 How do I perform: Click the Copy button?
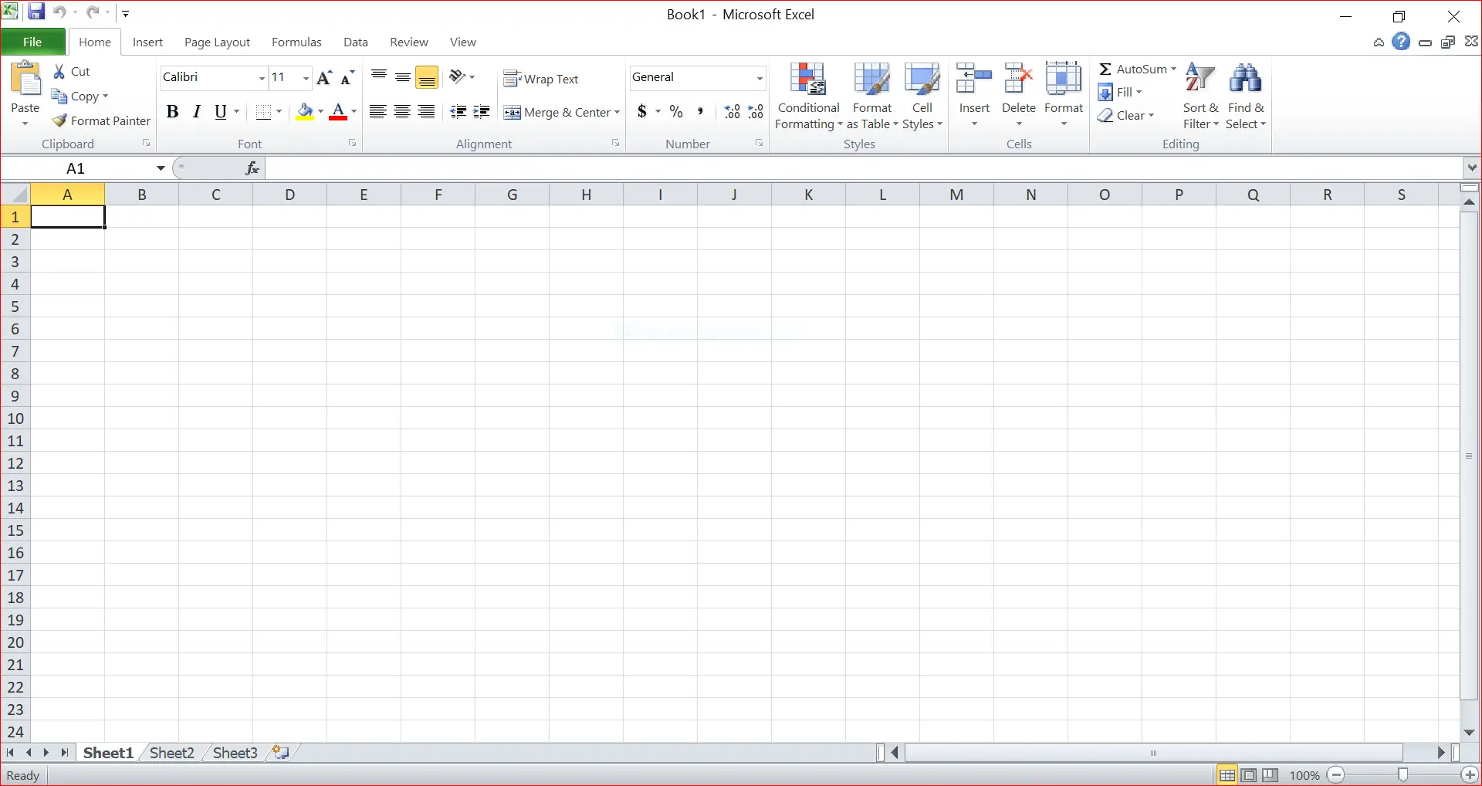(x=80, y=96)
